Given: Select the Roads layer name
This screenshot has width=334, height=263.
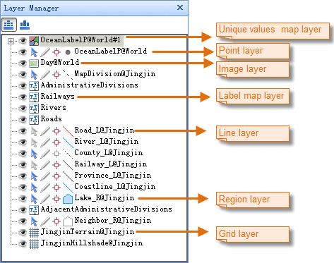Looking at the screenshot, I should (51, 119).
